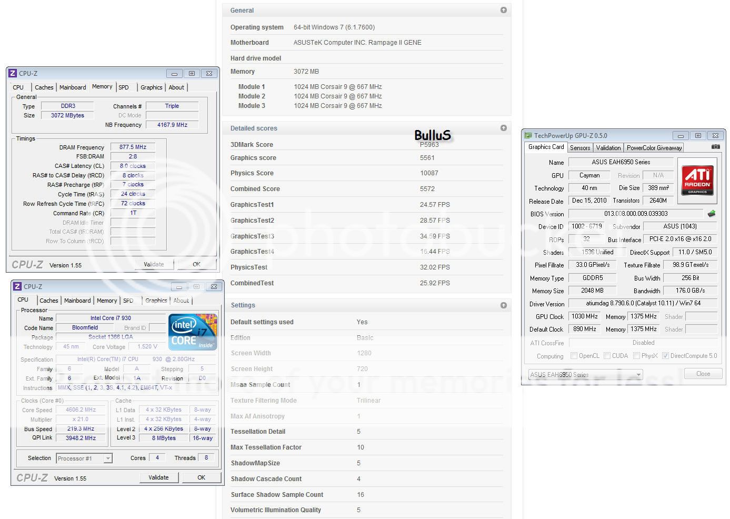Open the SPD tab in memory CPU-Z window

point(124,87)
